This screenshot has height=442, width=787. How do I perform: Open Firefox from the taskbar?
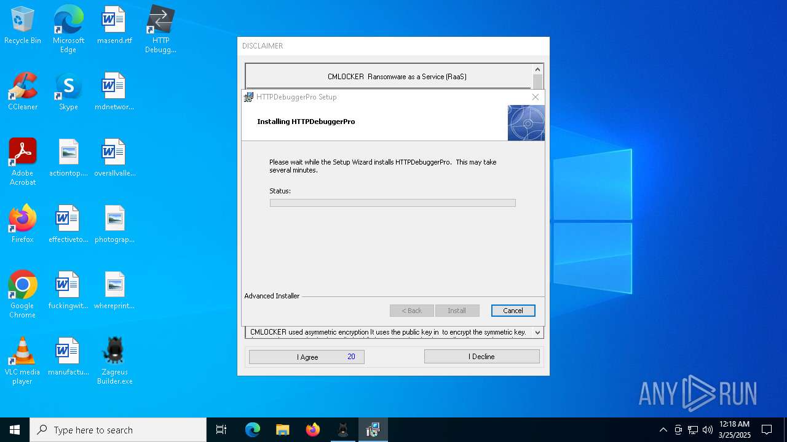(312, 430)
